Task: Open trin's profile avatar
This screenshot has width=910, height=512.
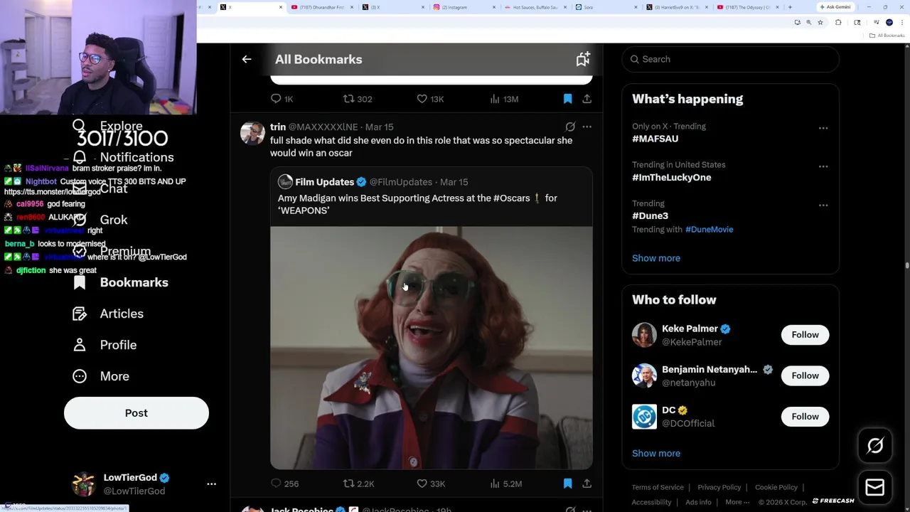Action: tap(252, 133)
